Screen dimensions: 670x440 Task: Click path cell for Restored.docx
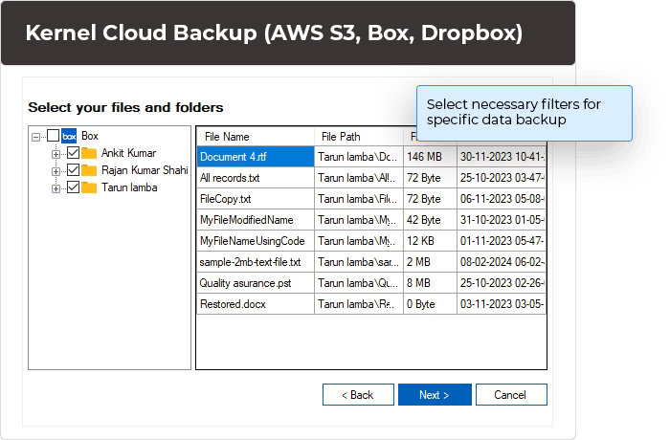pyautogui.click(x=359, y=304)
